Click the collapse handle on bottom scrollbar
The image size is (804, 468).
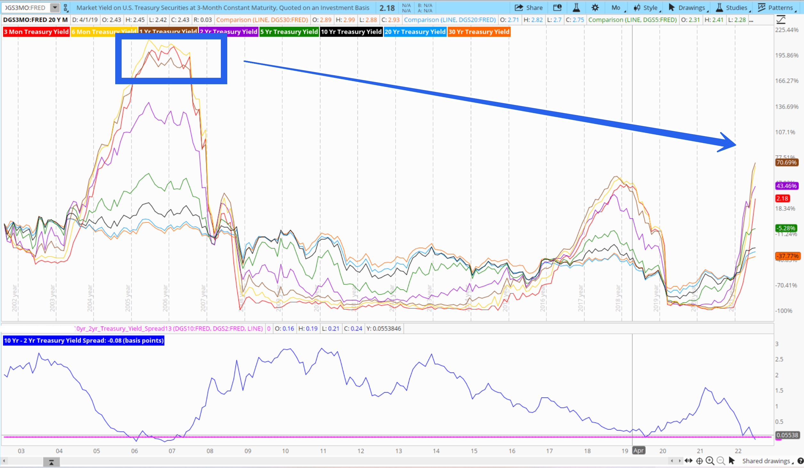point(51,462)
